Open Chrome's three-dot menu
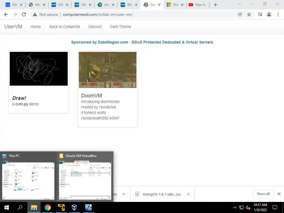The image size is (284, 213). [278, 14]
